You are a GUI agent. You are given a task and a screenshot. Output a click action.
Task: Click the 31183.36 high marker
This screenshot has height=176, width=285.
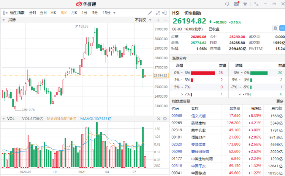82,26
